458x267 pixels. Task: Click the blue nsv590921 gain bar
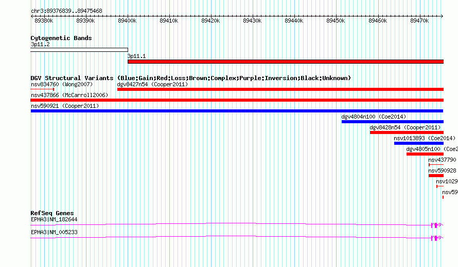pyautogui.click(x=237, y=111)
